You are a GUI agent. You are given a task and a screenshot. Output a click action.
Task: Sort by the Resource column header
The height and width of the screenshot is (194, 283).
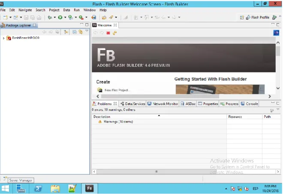pyautogui.click(x=244, y=116)
